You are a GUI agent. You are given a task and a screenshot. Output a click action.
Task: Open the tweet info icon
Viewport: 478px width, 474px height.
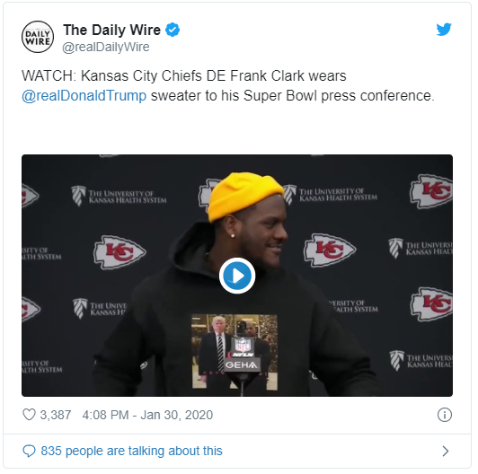(x=445, y=415)
